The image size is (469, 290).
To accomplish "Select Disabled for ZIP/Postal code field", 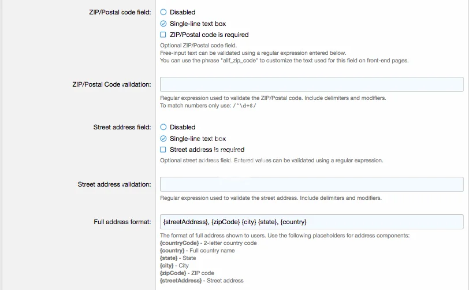I will (x=163, y=12).
